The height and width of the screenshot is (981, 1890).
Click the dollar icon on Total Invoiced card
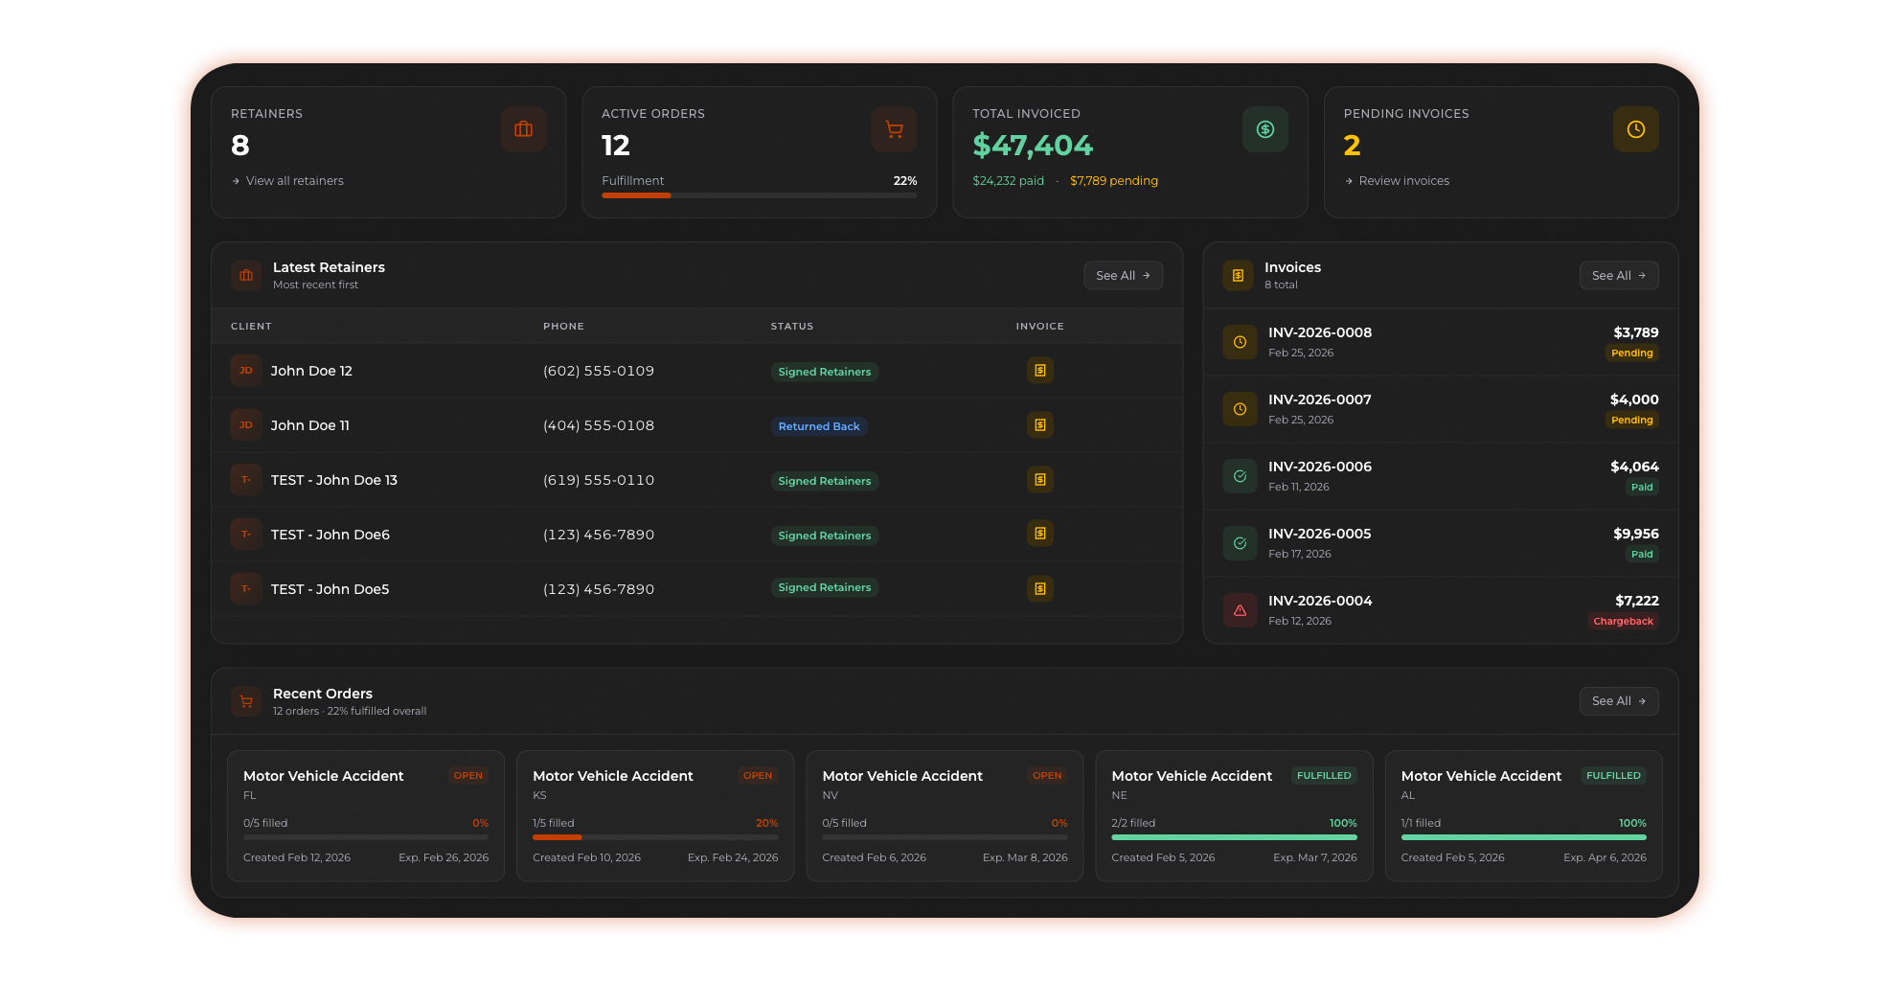coord(1264,129)
